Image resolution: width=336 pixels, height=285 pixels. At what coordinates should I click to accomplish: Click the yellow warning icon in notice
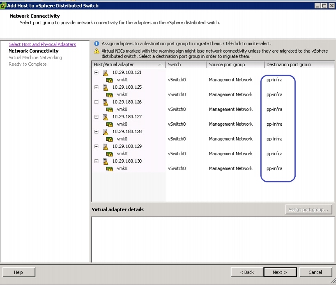point(97,51)
